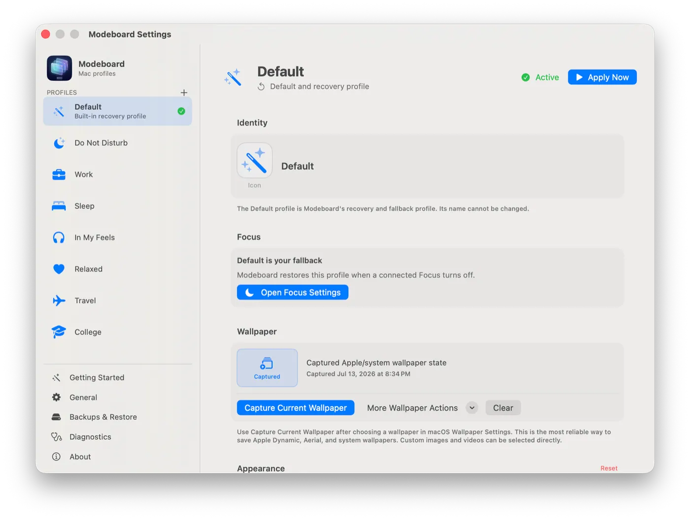Click Capture Current Wallpaper button
Image resolution: width=690 pixels, height=520 pixels.
(x=296, y=408)
